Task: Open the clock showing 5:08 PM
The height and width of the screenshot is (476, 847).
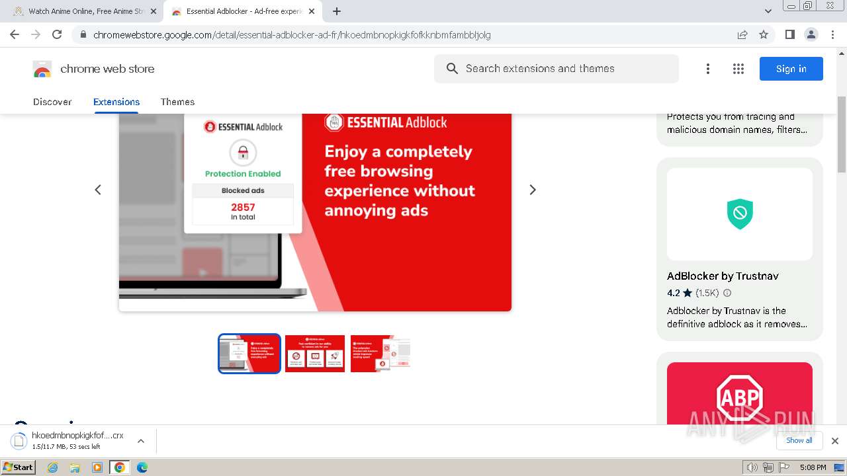Action: pyautogui.click(x=813, y=467)
